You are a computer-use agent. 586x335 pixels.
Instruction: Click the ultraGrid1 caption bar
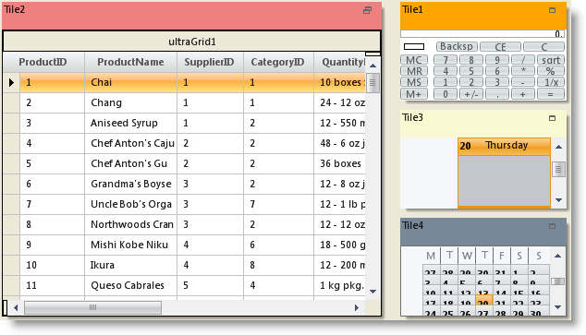(x=191, y=42)
